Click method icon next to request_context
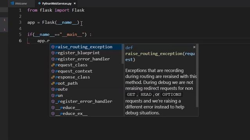Screen dimensions: 250x140 tap(53, 71)
